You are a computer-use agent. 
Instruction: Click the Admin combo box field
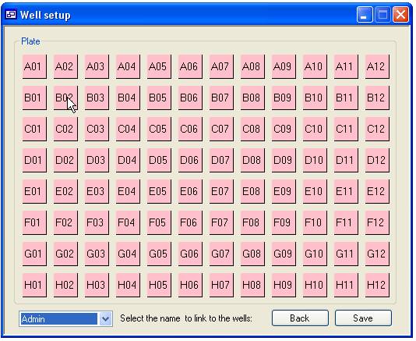coord(65,318)
